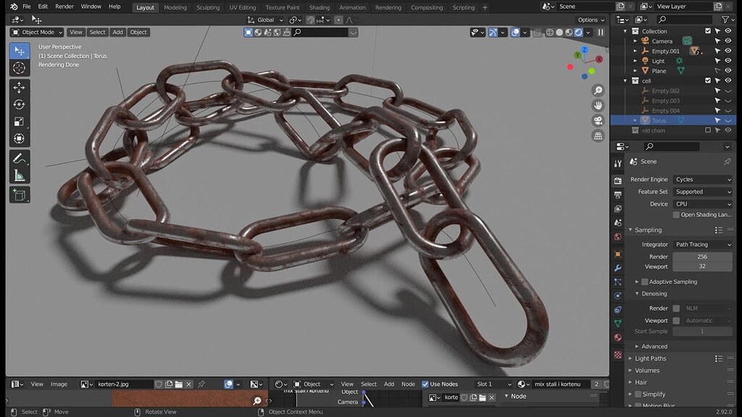
Task: Activate the Cursor tool
Action: 20,68
